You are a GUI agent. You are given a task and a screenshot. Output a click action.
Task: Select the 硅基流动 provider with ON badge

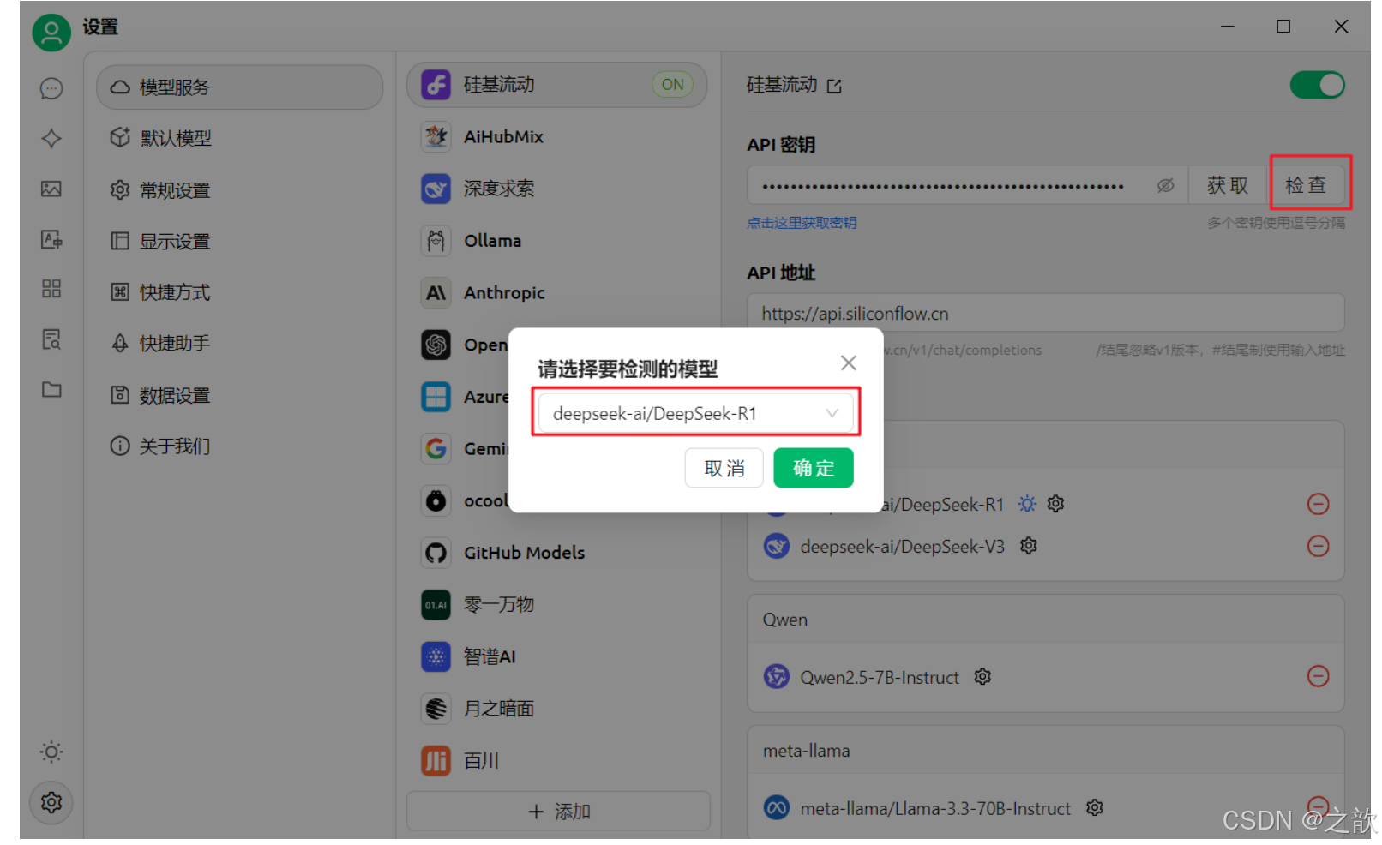[x=557, y=85]
